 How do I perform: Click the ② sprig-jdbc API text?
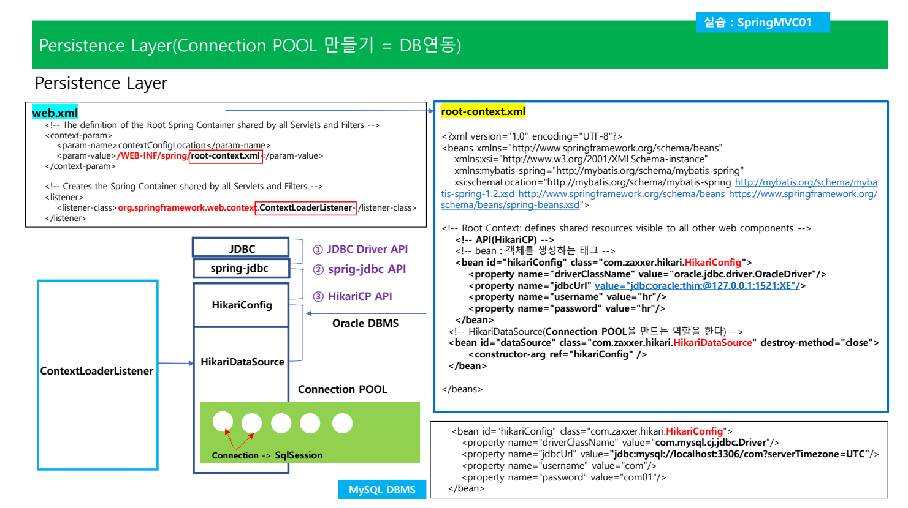(x=360, y=269)
